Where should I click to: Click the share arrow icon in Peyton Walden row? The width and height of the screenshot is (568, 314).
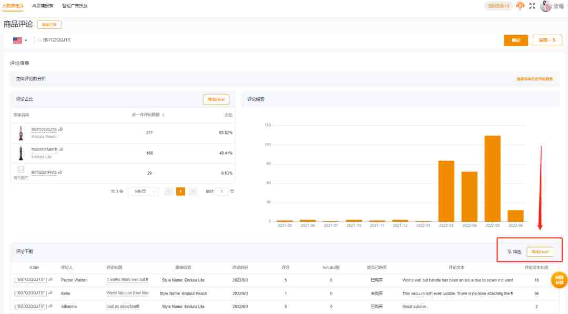click(x=50, y=280)
